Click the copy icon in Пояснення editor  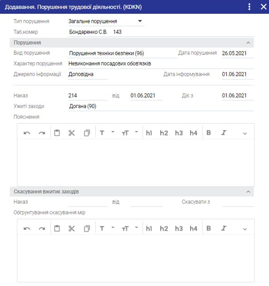coord(87,133)
